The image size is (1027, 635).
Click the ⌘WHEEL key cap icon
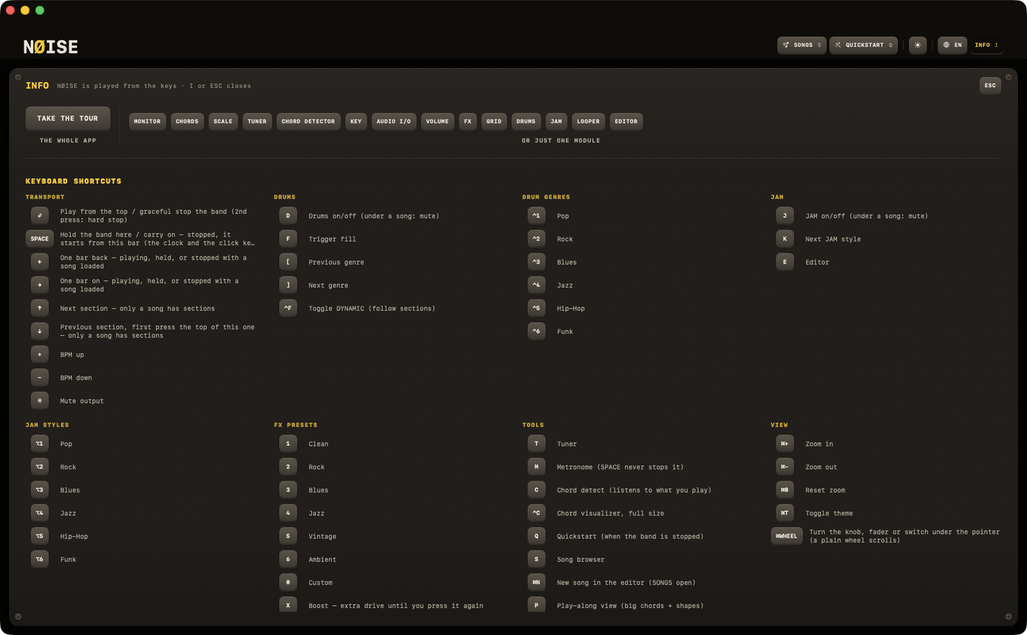pos(787,535)
